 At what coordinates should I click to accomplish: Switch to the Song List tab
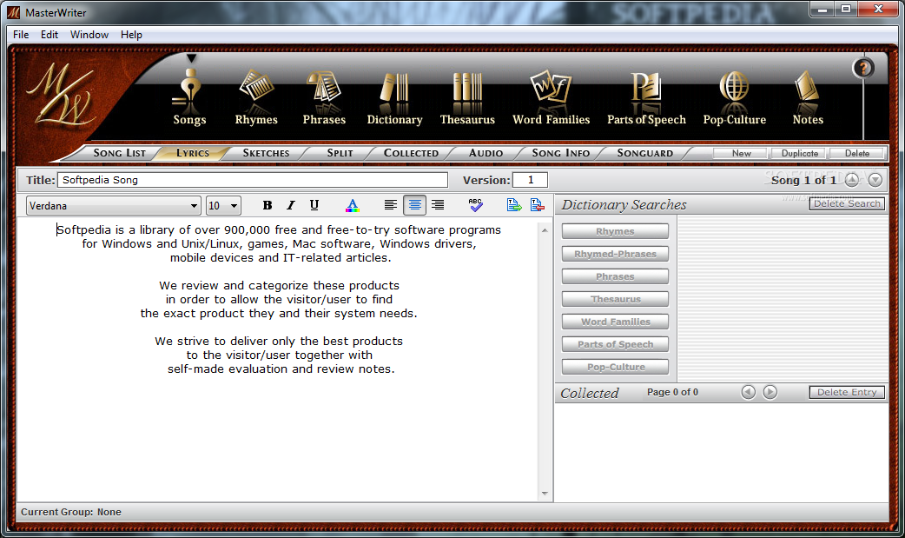click(x=120, y=153)
